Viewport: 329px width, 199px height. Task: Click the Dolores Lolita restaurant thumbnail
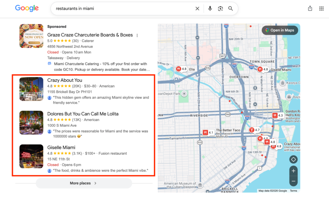click(31, 123)
